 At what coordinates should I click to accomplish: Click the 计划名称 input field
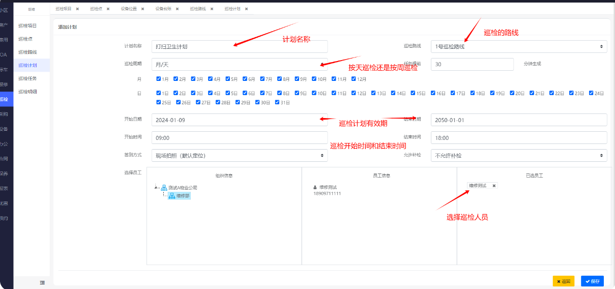click(239, 46)
